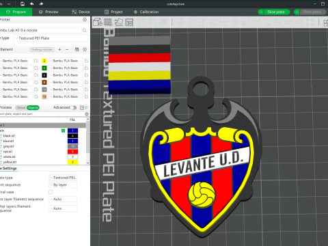Add a filament with the plus icon
328x246 pixels.
(59, 49)
